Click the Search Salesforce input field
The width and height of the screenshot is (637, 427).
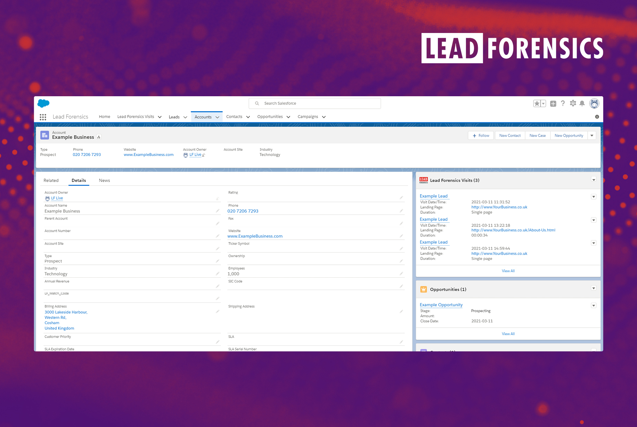click(315, 103)
